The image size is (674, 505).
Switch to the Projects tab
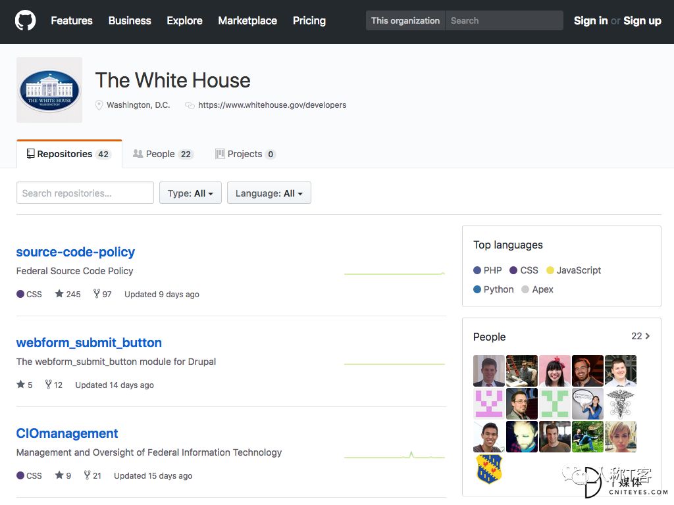246,154
